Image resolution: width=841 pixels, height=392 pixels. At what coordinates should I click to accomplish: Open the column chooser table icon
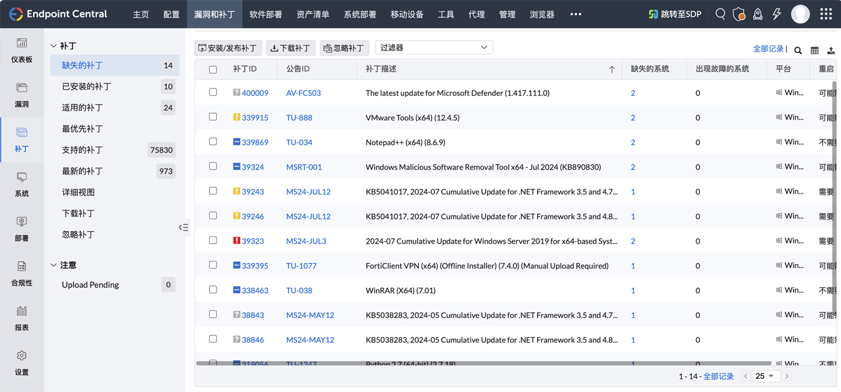(x=815, y=50)
